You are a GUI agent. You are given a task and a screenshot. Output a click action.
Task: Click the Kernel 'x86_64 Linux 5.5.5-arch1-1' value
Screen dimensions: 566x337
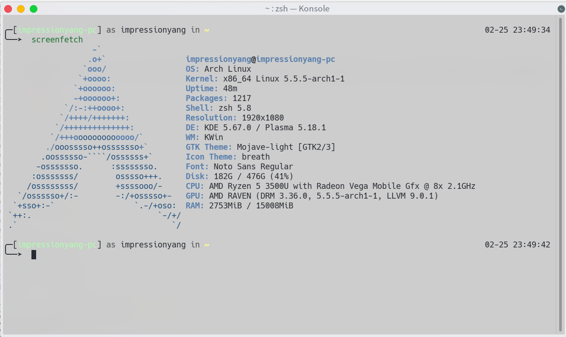coord(284,79)
